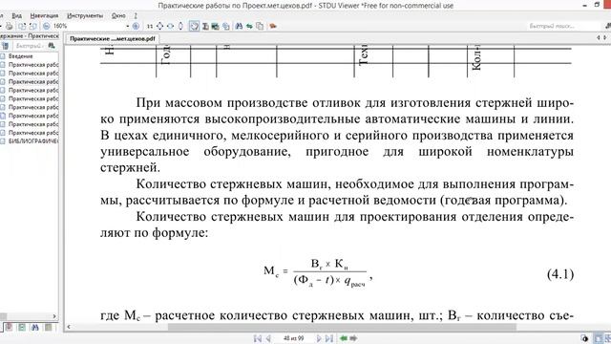Select the БИБЛИОГРАФИЧЕСКИЙ bookmark

(x=33, y=141)
